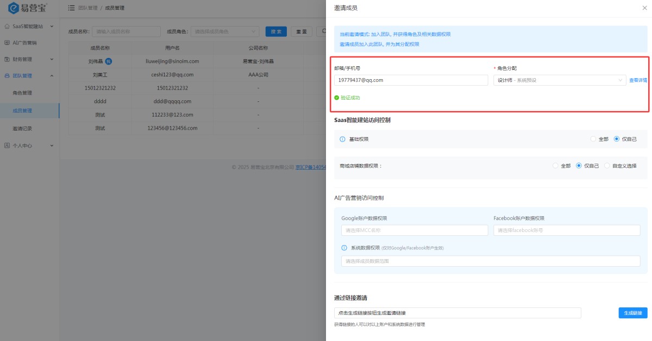Viewport: 652px width, 341px height.
Task: Click the 验证成功 status text
Action: tap(350, 98)
